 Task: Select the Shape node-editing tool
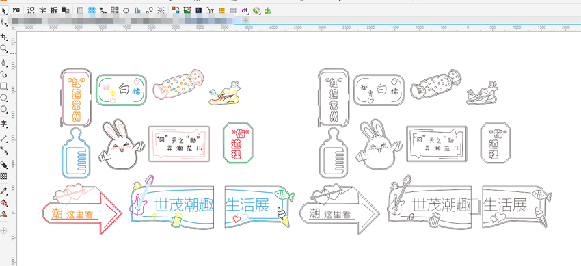3,22
